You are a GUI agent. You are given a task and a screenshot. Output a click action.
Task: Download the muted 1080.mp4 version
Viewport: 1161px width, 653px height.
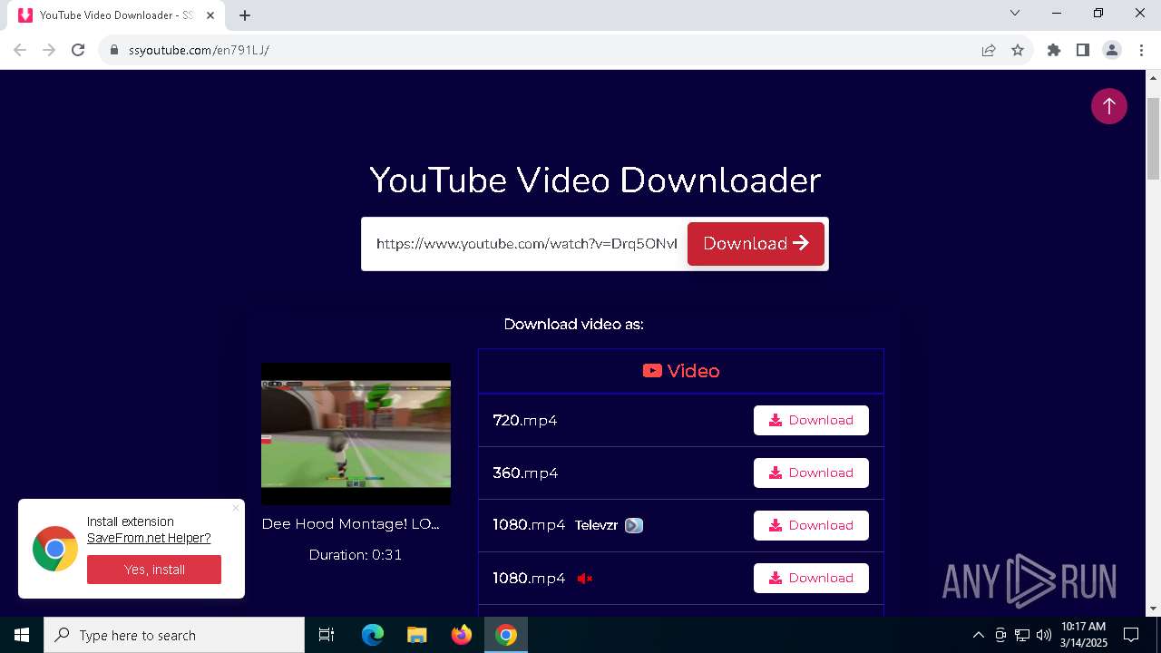tap(811, 578)
